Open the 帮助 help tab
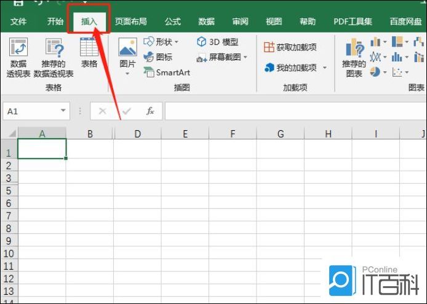 (308, 21)
